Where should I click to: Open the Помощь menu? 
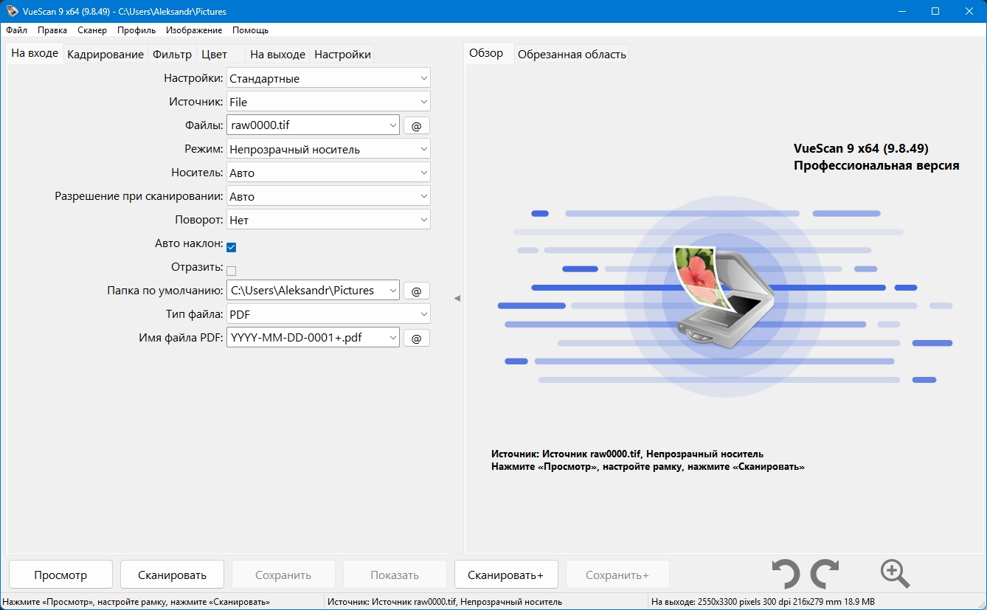251,30
